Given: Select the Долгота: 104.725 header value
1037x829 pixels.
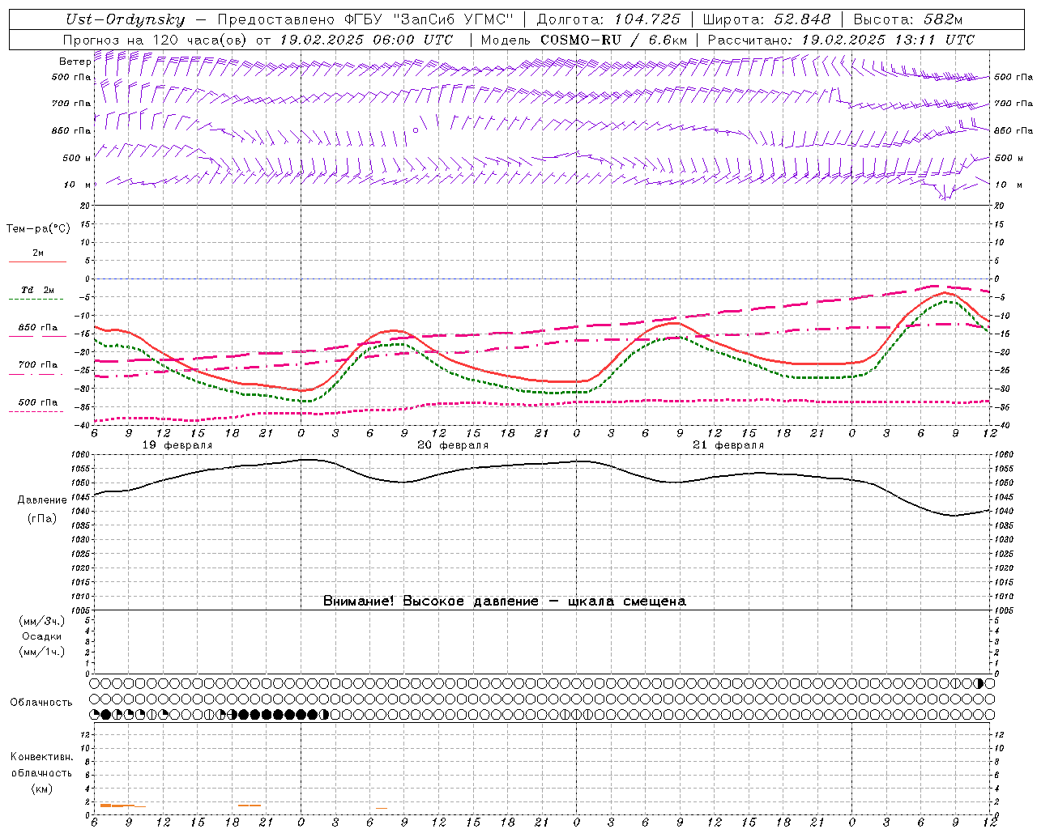Looking at the screenshot, I should [608, 20].
